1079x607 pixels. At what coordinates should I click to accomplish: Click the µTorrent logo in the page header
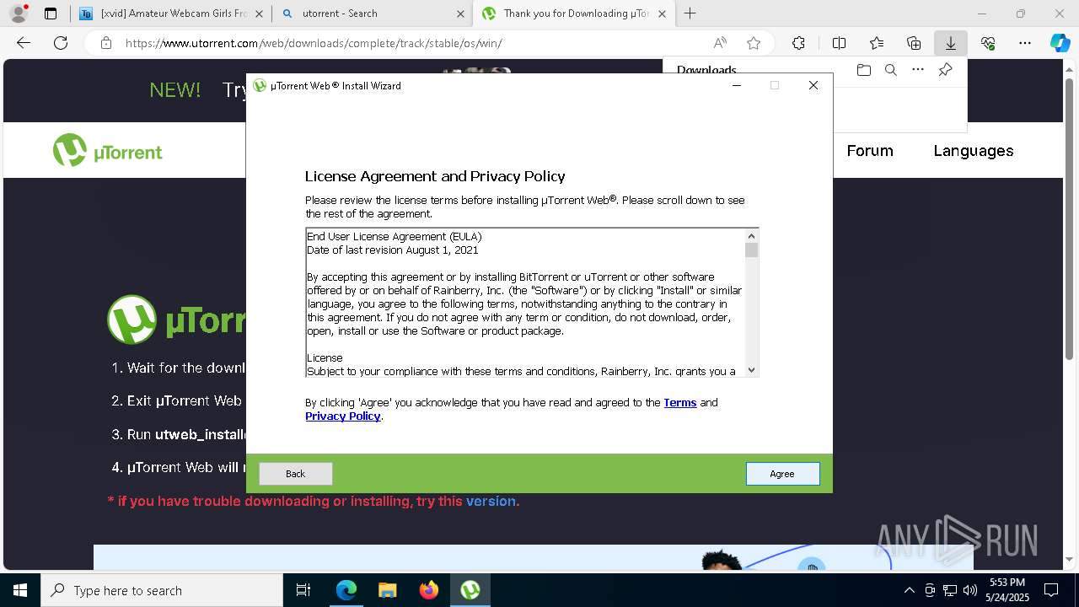click(x=108, y=151)
